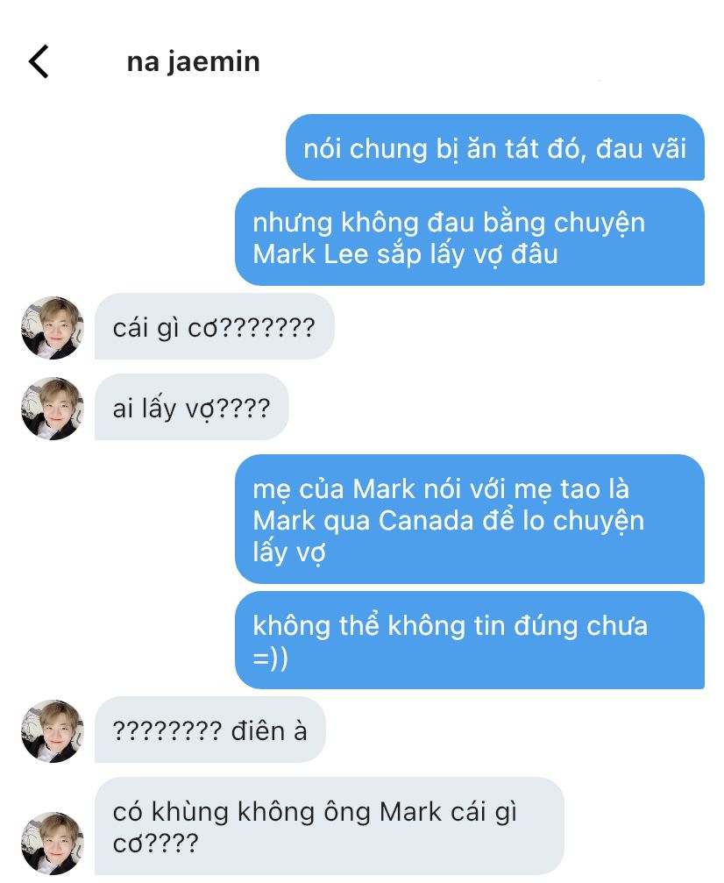Tap avatar beside 'ai lấy vợ????' message
The width and height of the screenshot is (724, 883).
(53, 409)
